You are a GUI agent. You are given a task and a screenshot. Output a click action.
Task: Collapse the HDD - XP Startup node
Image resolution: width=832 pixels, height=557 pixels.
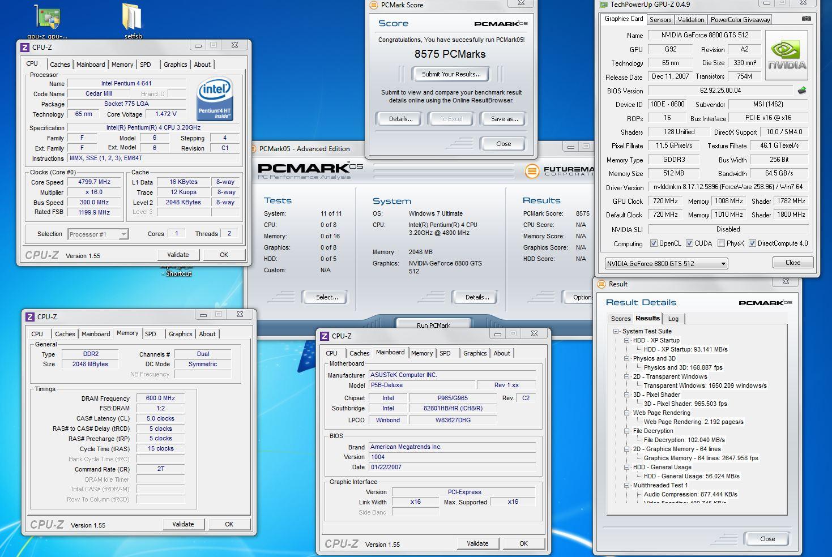pyautogui.click(x=627, y=340)
